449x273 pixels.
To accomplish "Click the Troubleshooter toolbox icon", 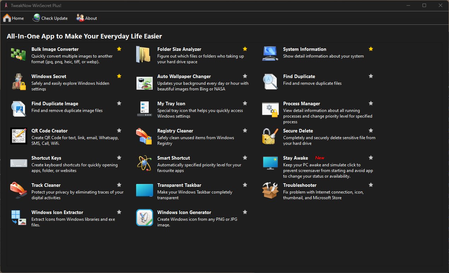I will pos(270,190).
